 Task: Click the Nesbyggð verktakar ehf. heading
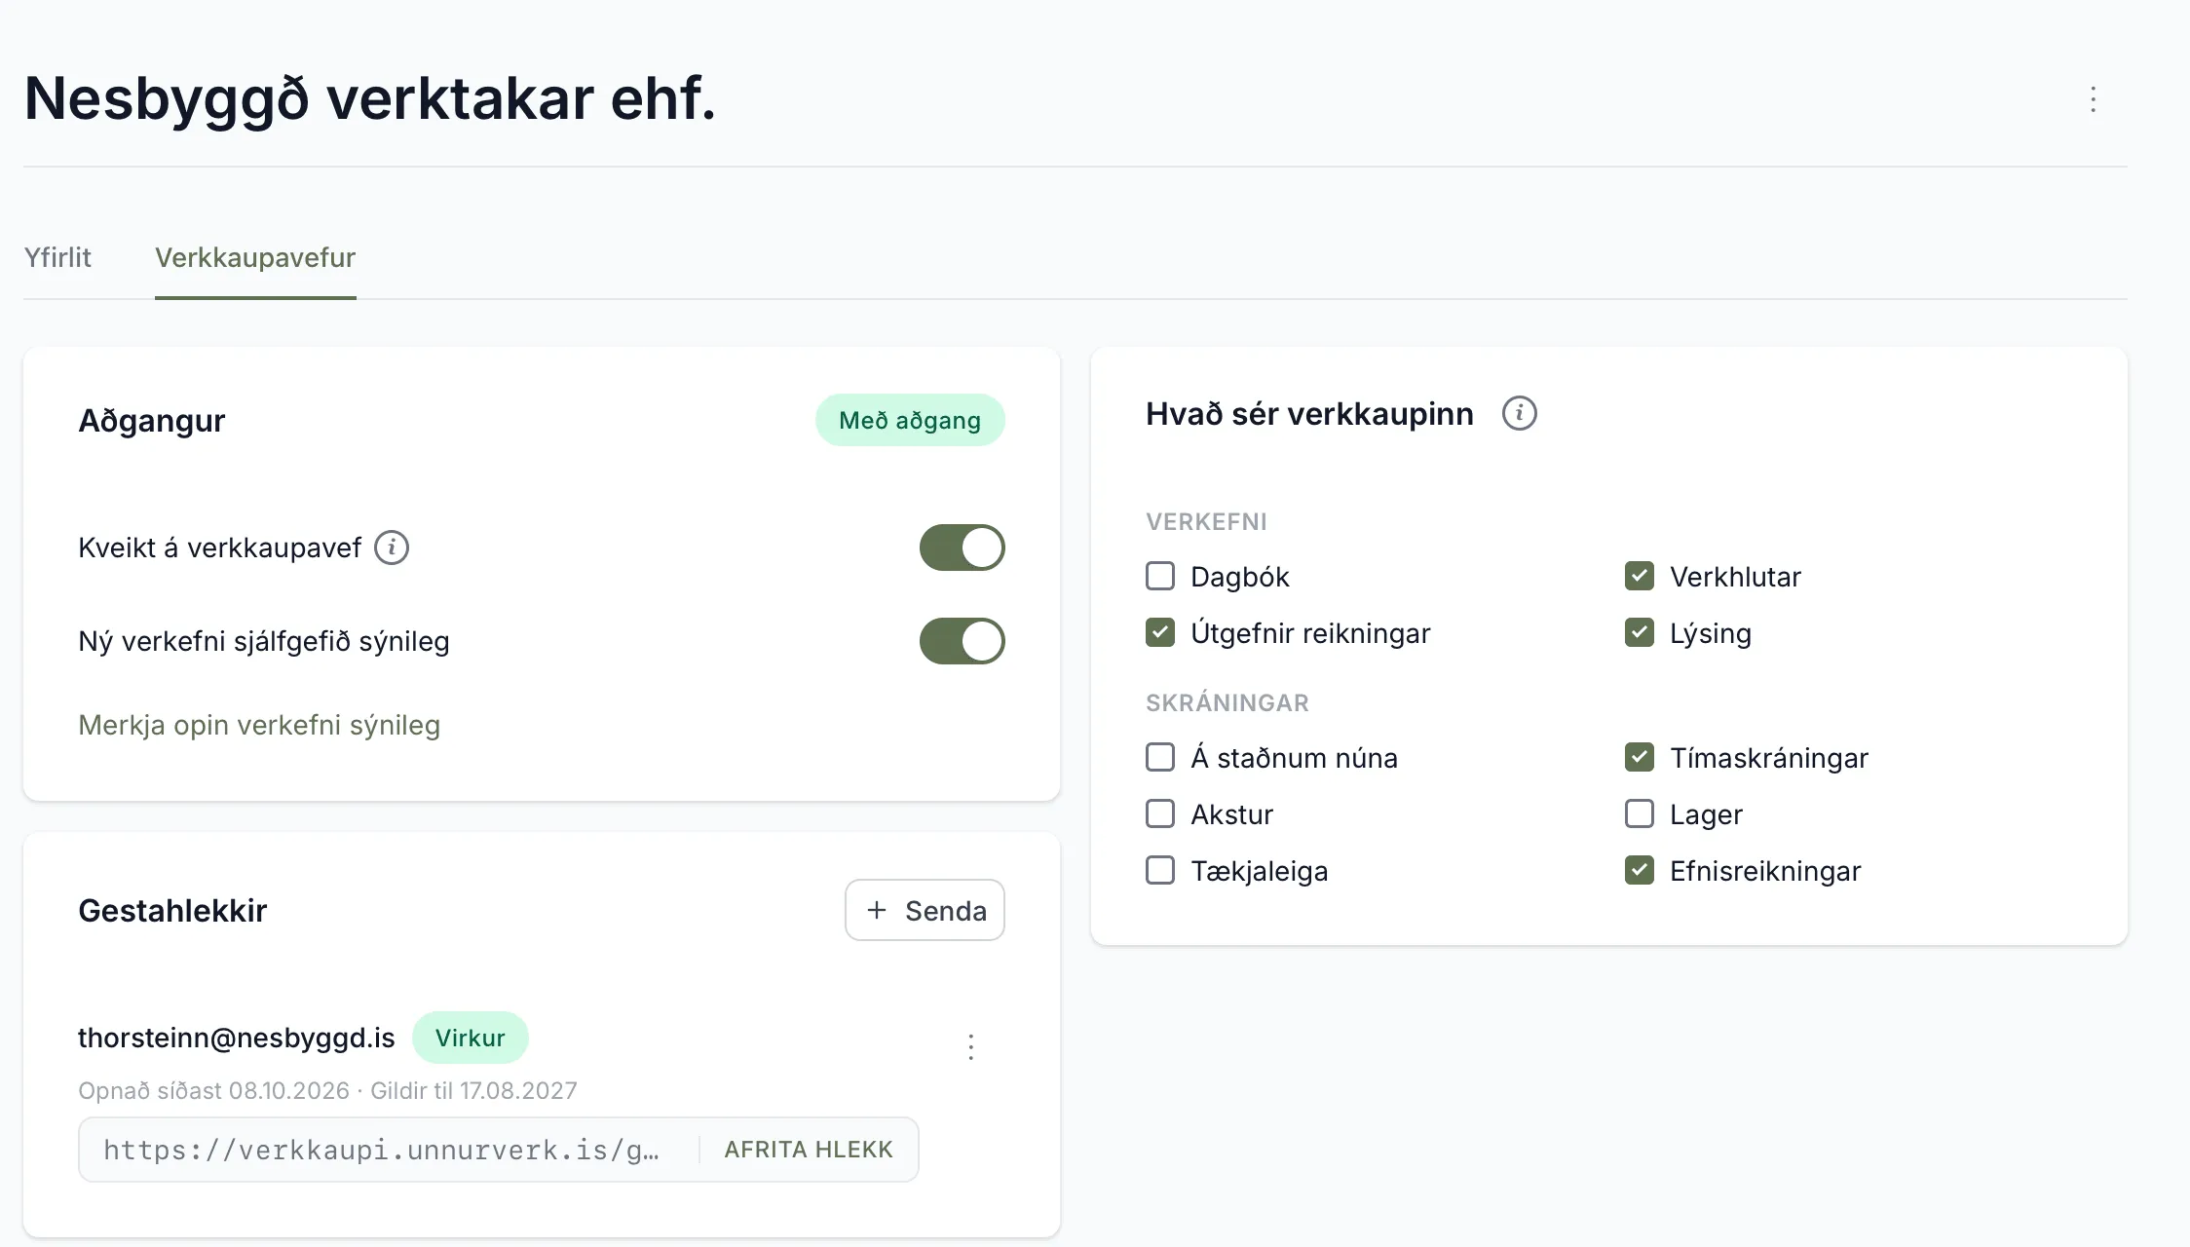tap(370, 99)
